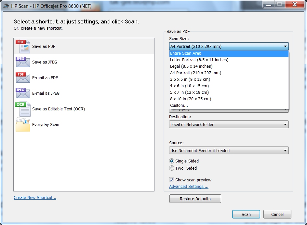Choose Letter Portrait (8.5 x 11 inches)
This screenshot has height=225, width=307.
click(x=199, y=60)
